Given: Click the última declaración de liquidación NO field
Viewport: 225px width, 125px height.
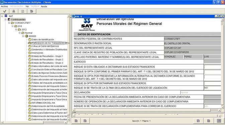Looking at the screenshot, I should click(x=213, y=88).
